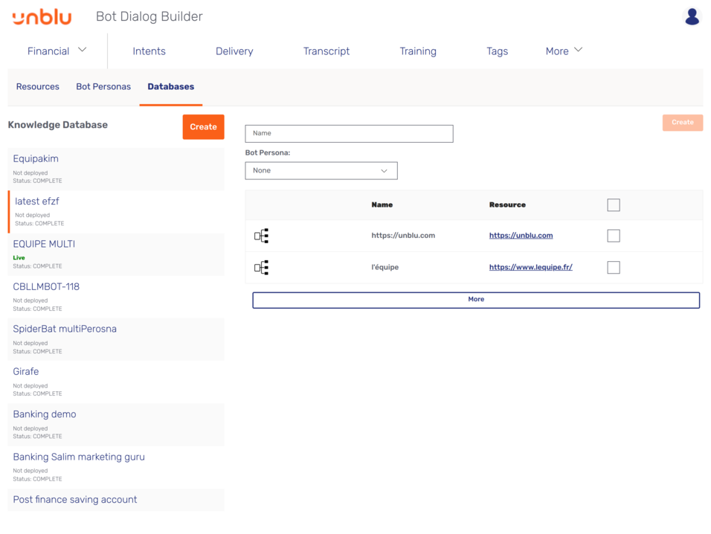Tick the checkbox for the https://unblu.com entry
Screen dimensions: 711x534
click(x=613, y=235)
